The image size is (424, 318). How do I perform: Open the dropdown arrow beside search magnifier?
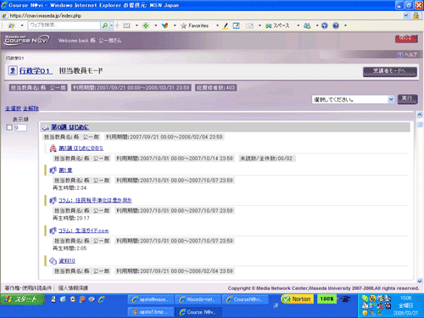tap(112, 25)
